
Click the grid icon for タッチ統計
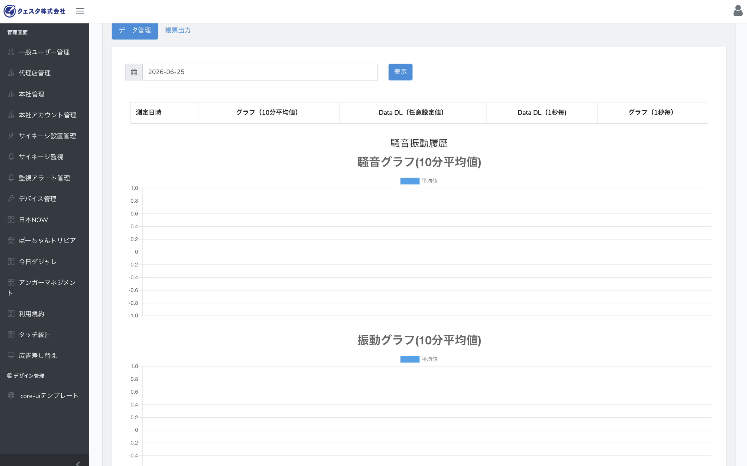(11, 334)
